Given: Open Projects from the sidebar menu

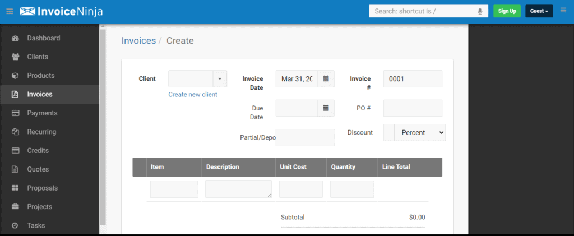Looking at the screenshot, I should click(39, 207).
